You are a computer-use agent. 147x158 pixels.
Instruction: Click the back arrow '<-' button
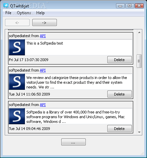[x=17, y=23]
